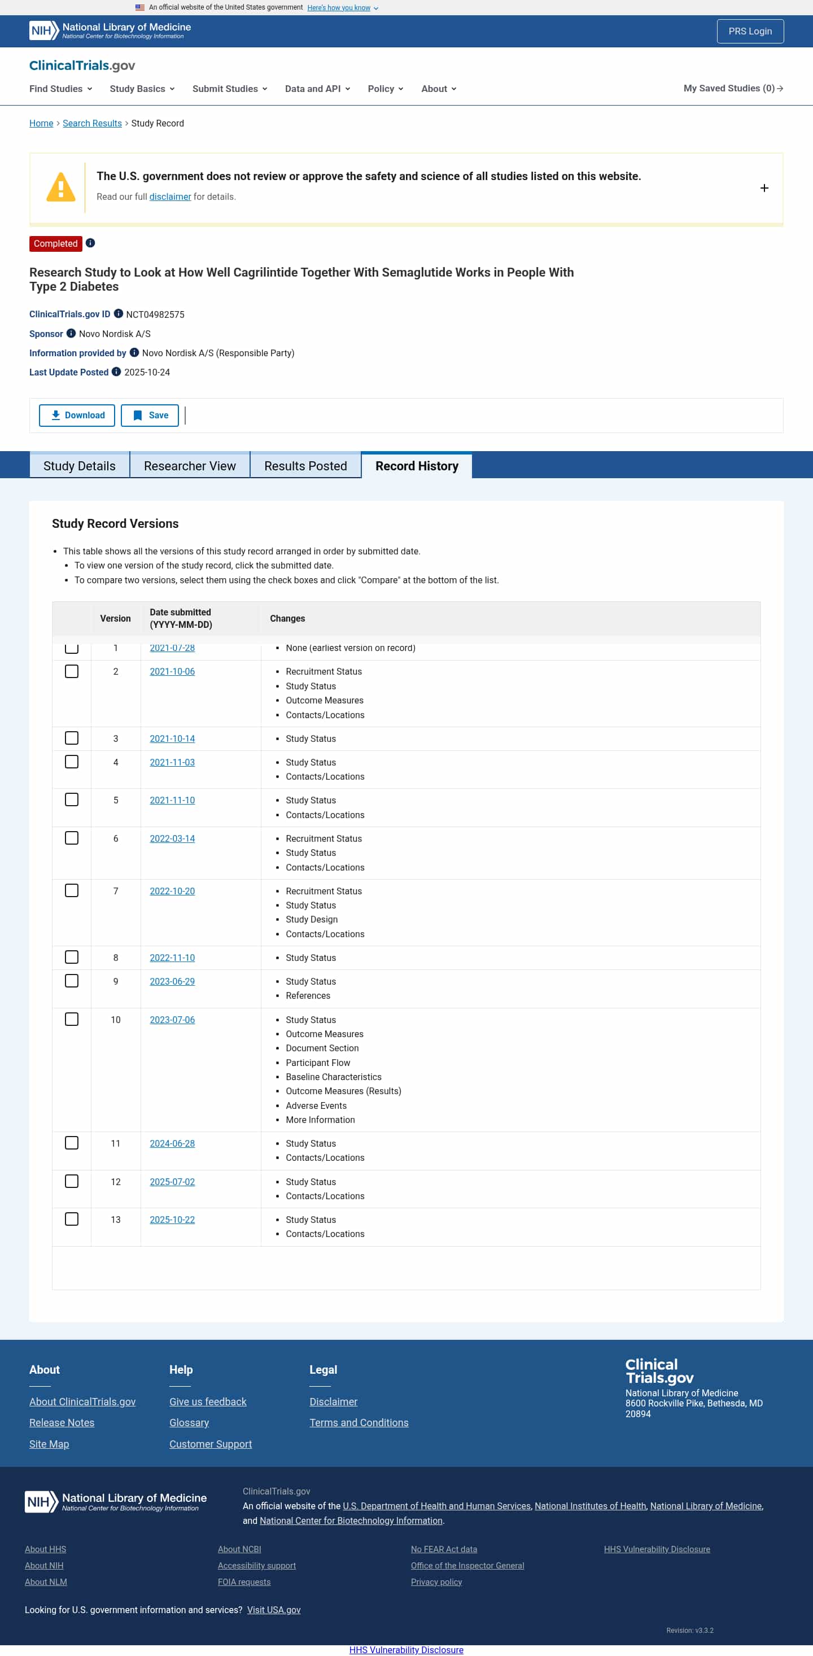Select the checkbox for version 10
Viewport: 813px width, 1656px height.
click(72, 1019)
